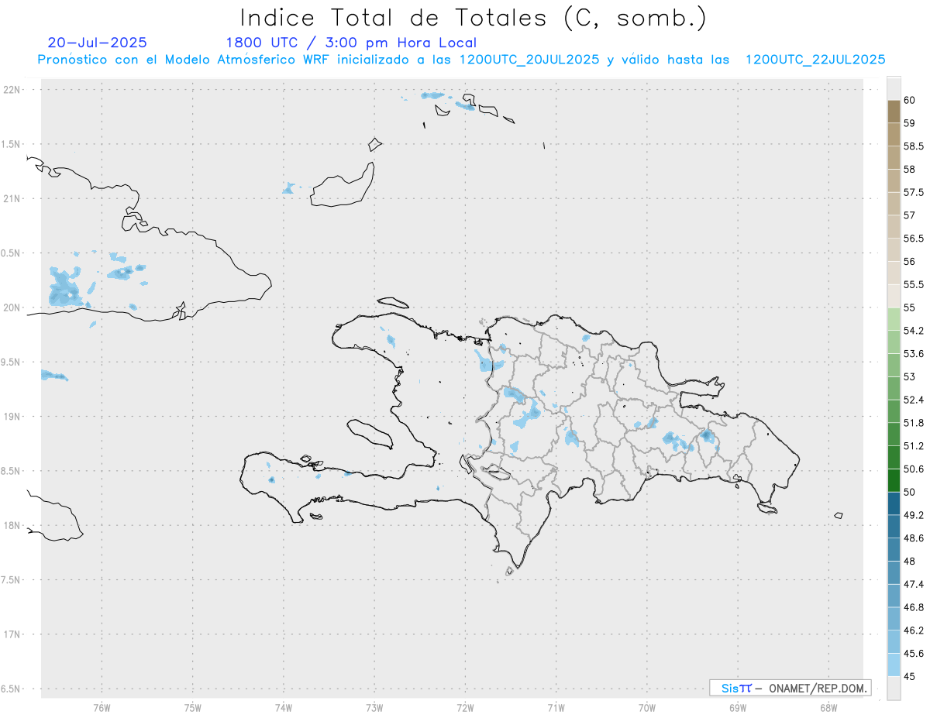
Task: Click the '74W' longitude label
Action: click(x=284, y=708)
